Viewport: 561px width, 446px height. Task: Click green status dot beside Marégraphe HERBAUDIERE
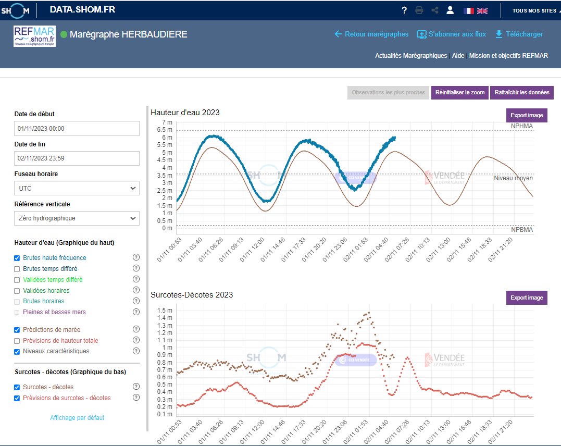[x=64, y=34]
